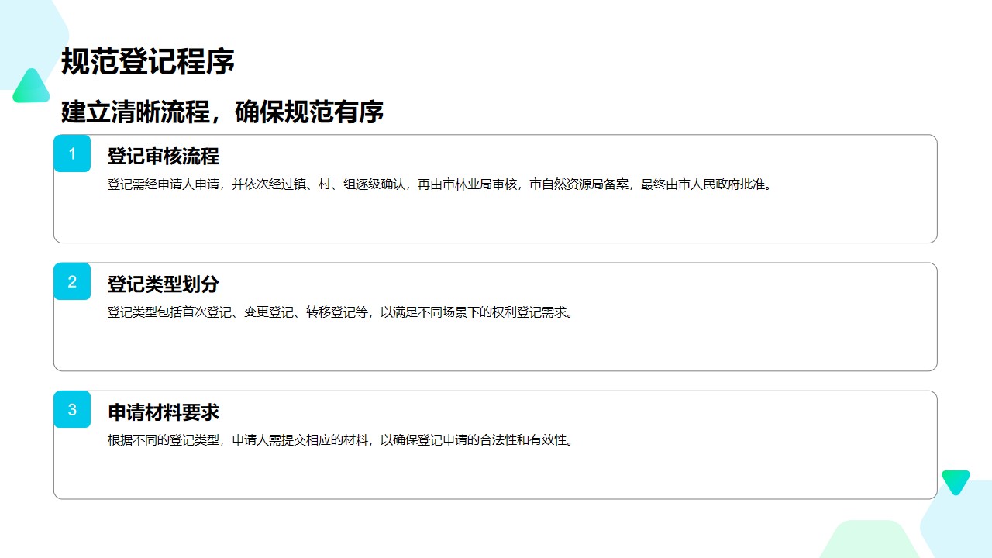Select the subtitle 建立清晰流程，确保规范有序

coord(222,112)
